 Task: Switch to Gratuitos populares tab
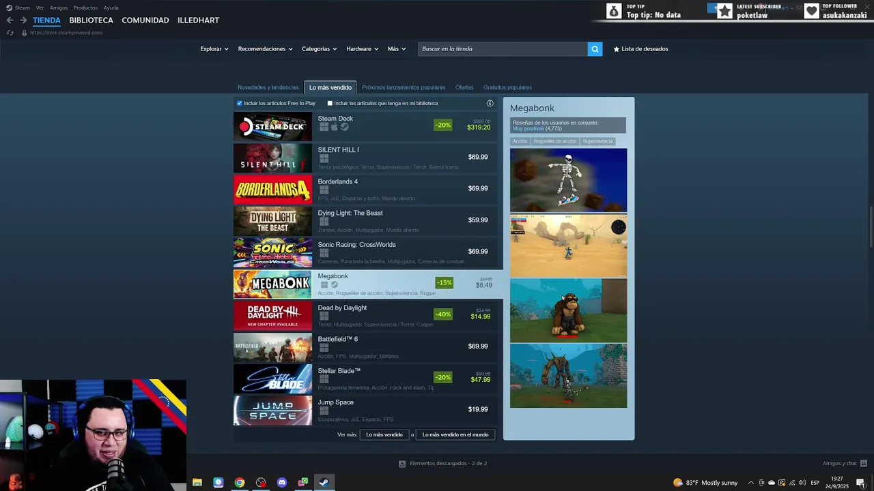[507, 87]
